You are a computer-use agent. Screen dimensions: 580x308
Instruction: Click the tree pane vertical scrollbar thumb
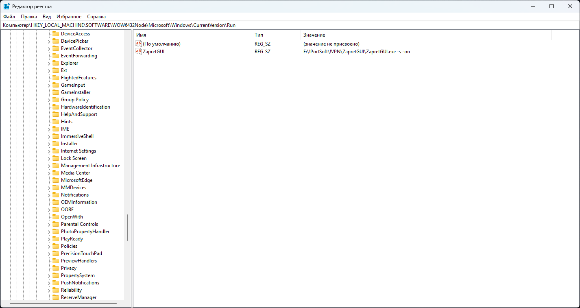click(127, 228)
